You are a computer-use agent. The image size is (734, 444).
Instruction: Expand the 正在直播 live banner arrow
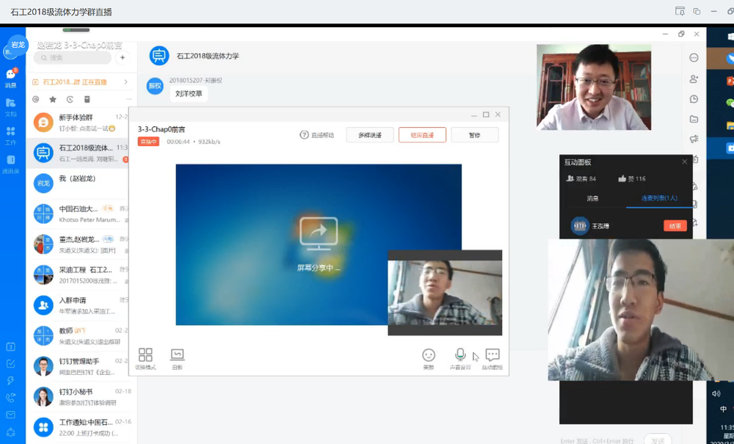tap(126, 82)
